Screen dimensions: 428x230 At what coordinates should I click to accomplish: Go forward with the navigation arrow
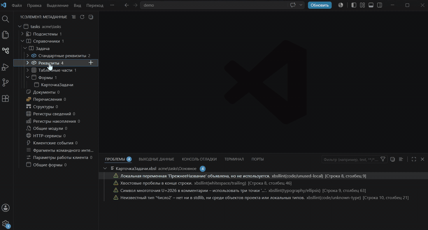(135, 5)
